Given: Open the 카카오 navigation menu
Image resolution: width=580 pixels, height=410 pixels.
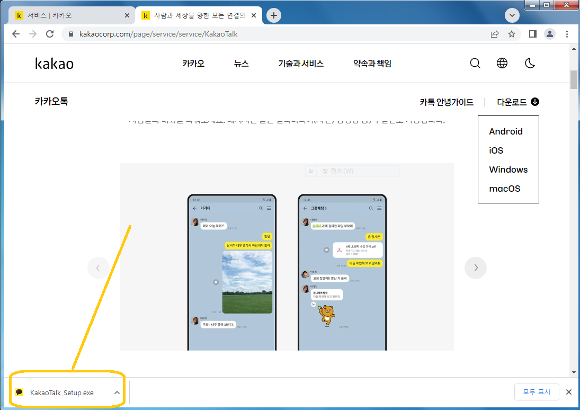Looking at the screenshot, I should 193,64.
